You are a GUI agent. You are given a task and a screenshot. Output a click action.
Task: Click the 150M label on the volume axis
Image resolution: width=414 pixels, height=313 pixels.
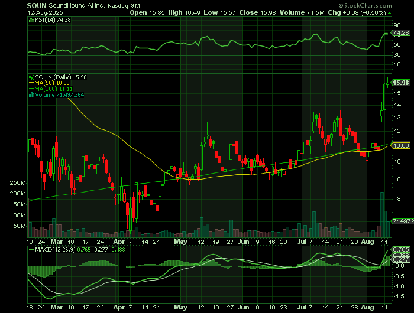pos(18,204)
